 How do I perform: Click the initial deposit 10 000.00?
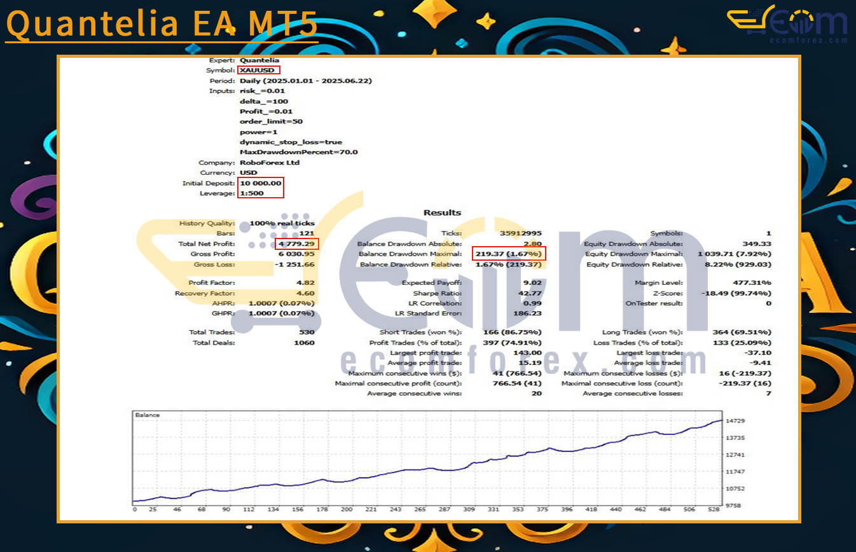260,183
